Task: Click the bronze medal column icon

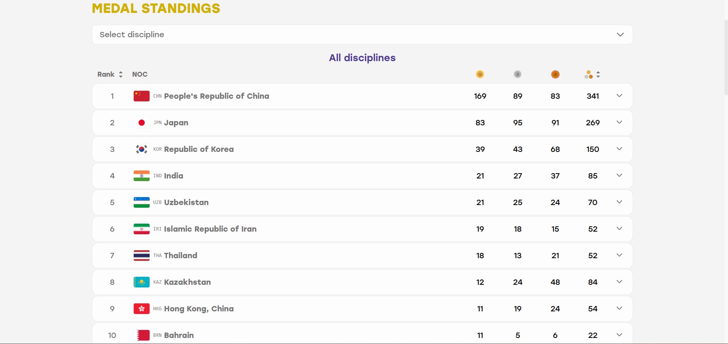Action: click(555, 74)
